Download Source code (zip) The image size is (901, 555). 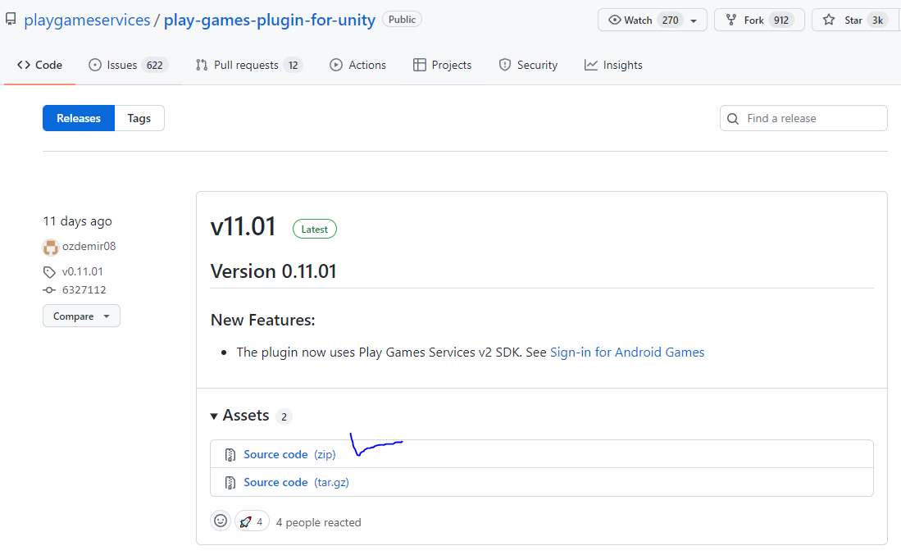[x=289, y=454]
